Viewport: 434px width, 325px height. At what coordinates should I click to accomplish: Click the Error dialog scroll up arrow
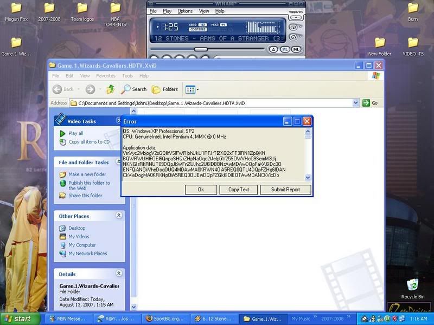[x=308, y=132]
